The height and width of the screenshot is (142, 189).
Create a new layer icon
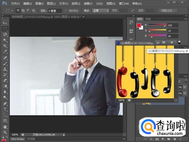175,139
